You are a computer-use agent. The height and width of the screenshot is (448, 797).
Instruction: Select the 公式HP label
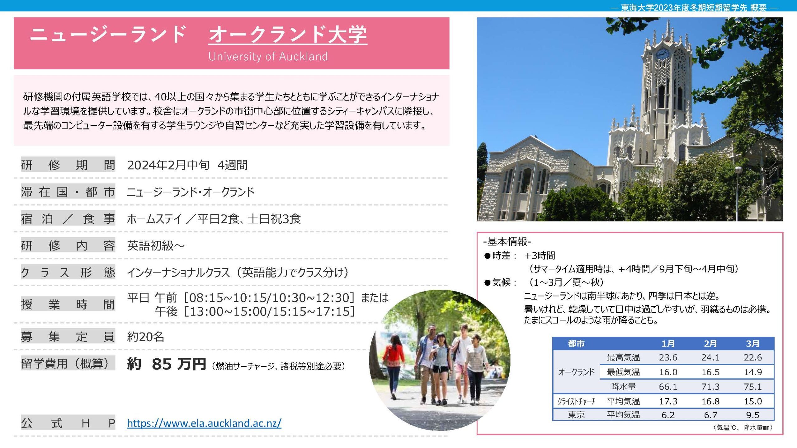(68, 423)
